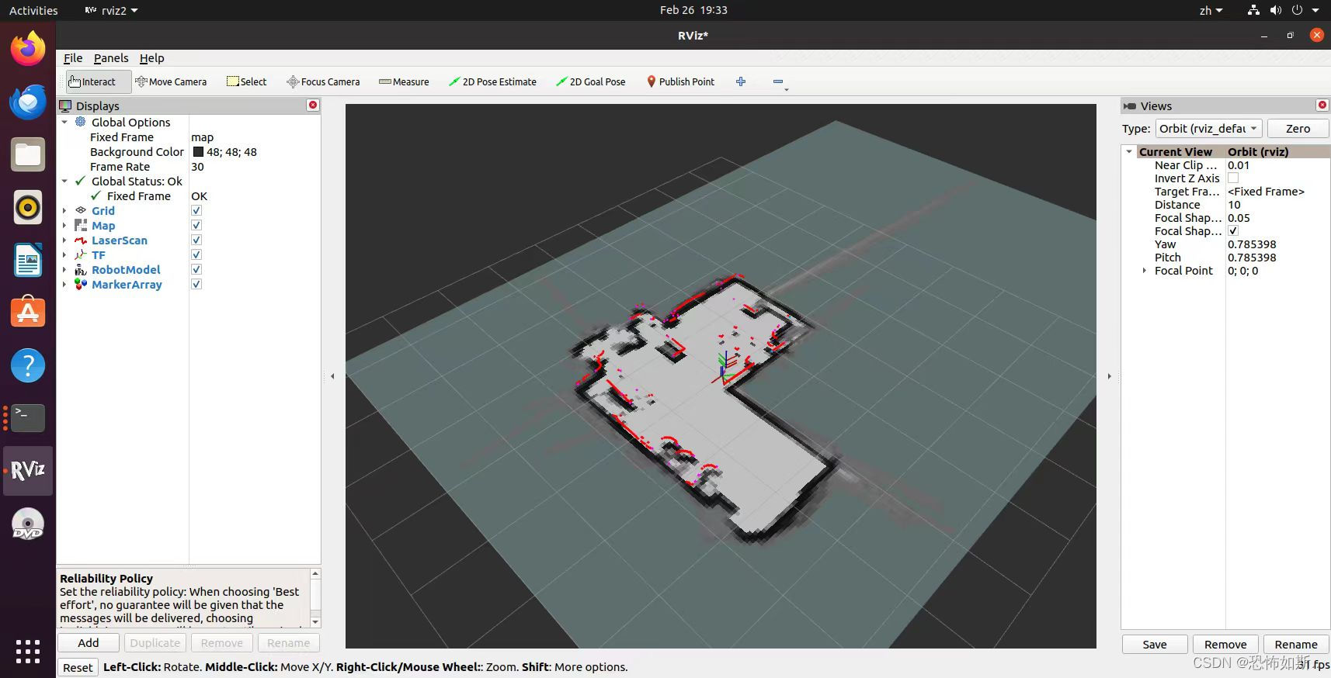Screen dimensions: 1331x678
Task: Uncheck the RobotModel display checkbox
Action: coord(196,269)
